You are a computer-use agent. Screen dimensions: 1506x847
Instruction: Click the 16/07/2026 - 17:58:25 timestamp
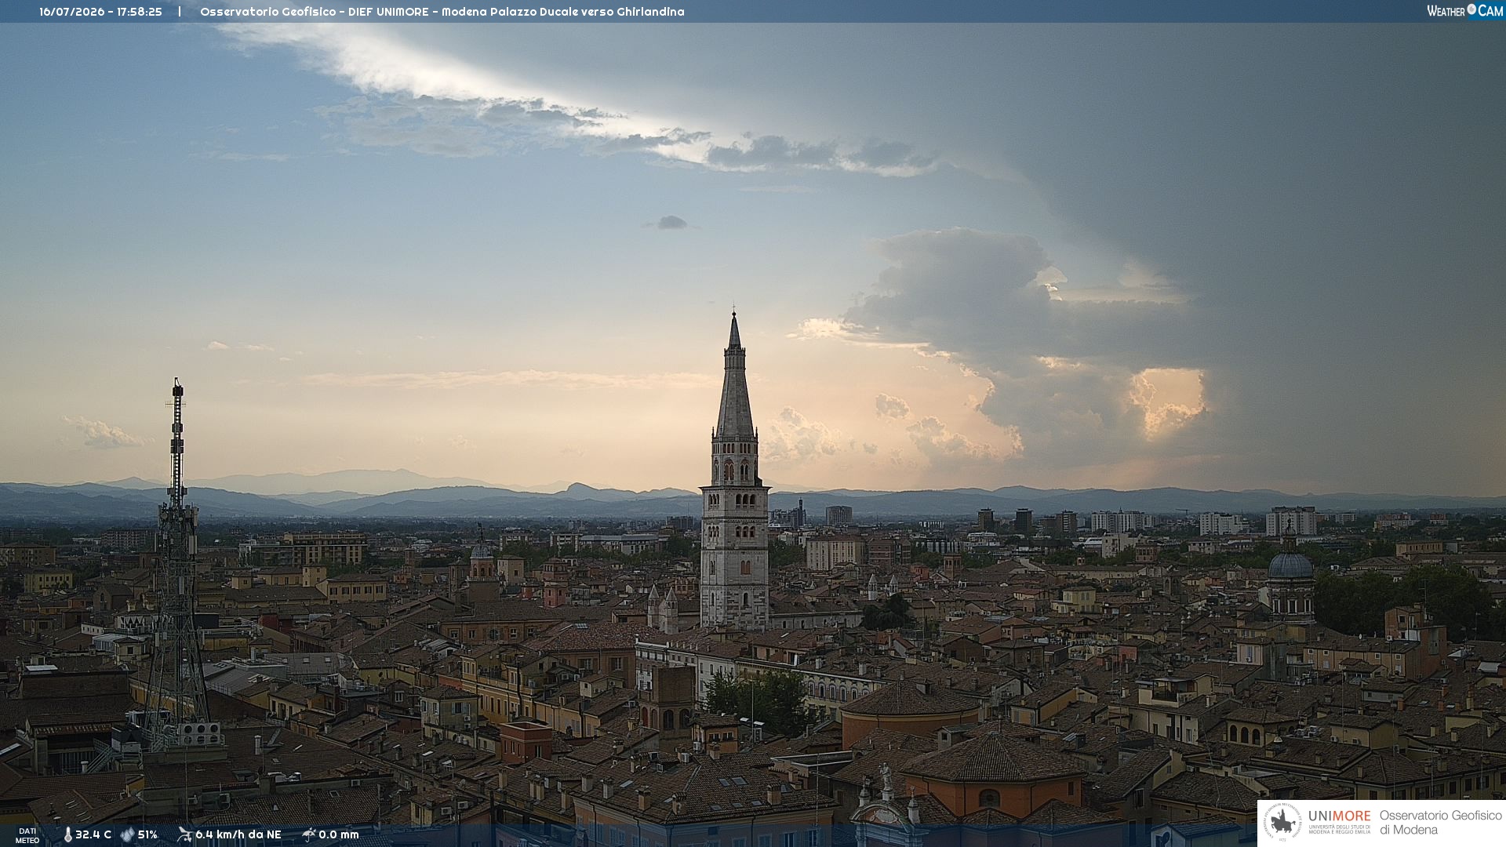pos(100,12)
